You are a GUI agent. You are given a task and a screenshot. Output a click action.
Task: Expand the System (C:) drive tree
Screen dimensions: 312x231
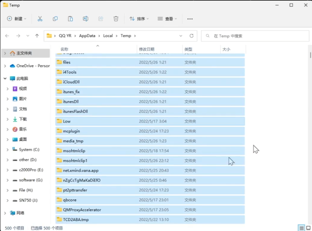coord(7,149)
